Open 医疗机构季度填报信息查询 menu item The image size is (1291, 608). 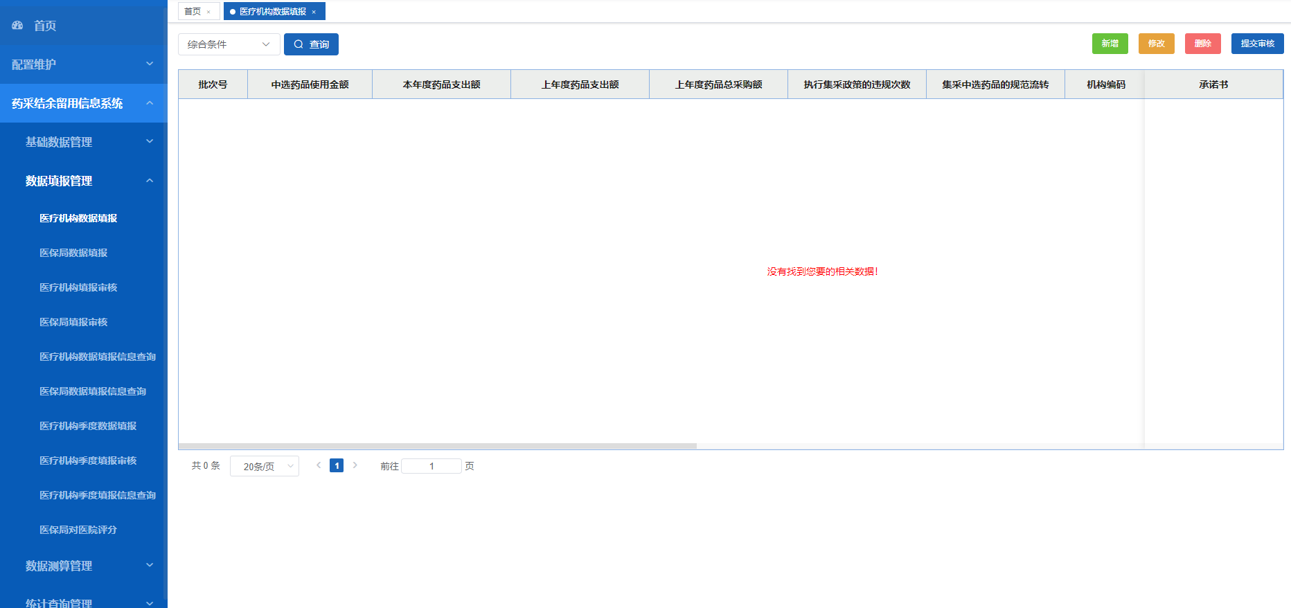coord(98,495)
